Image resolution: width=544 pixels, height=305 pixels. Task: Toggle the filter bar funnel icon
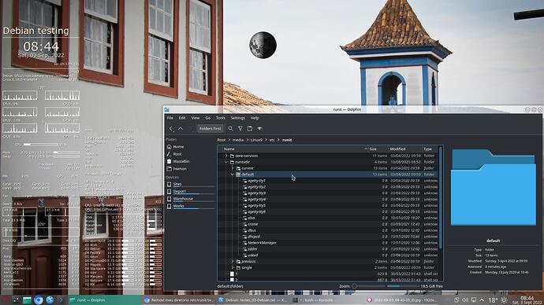240,129
